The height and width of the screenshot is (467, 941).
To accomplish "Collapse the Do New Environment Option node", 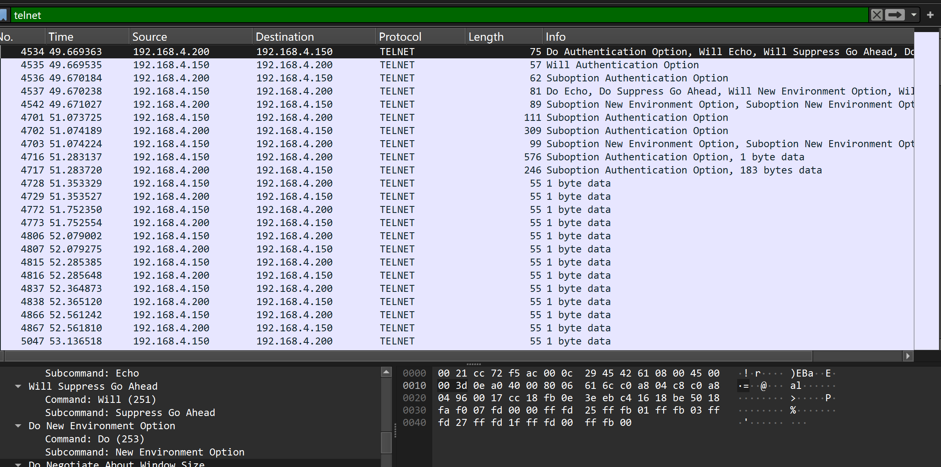I will pos(18,425).
